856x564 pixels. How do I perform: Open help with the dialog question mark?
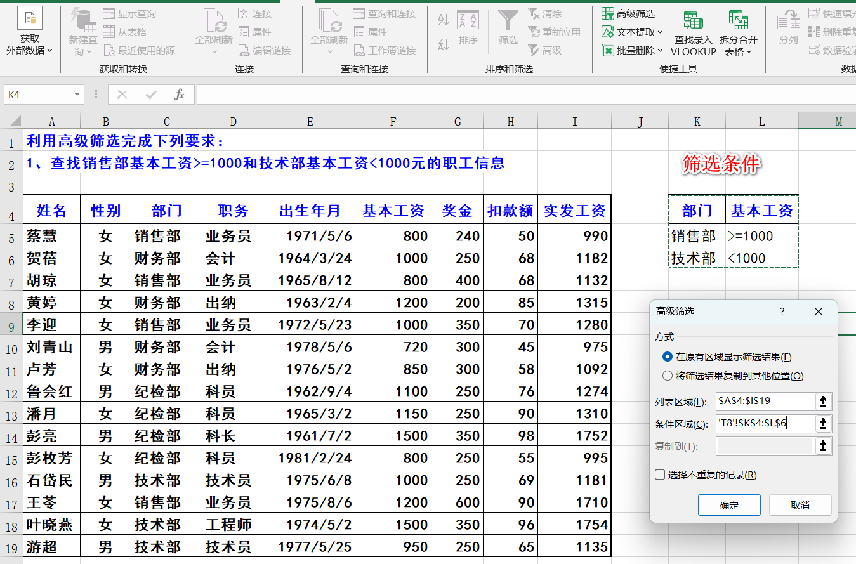[782, 312]
